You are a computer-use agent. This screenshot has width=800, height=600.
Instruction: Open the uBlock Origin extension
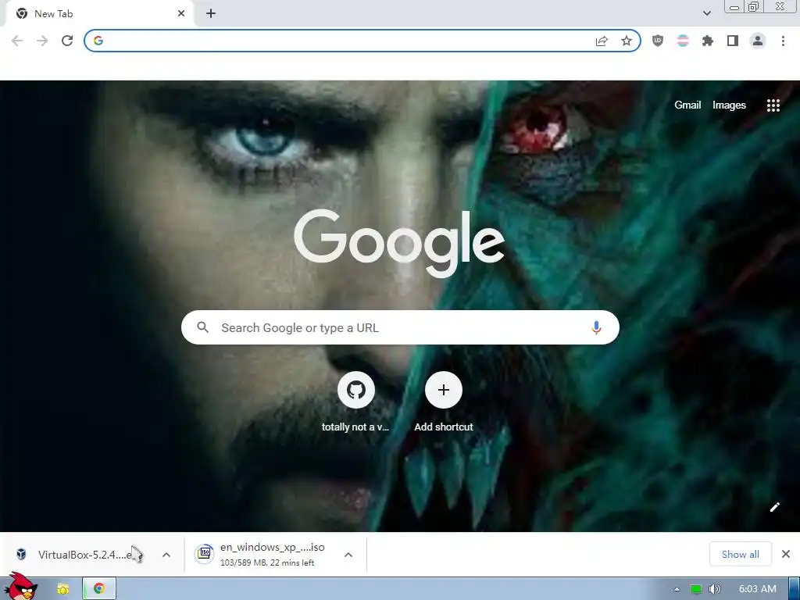[658, 41]
